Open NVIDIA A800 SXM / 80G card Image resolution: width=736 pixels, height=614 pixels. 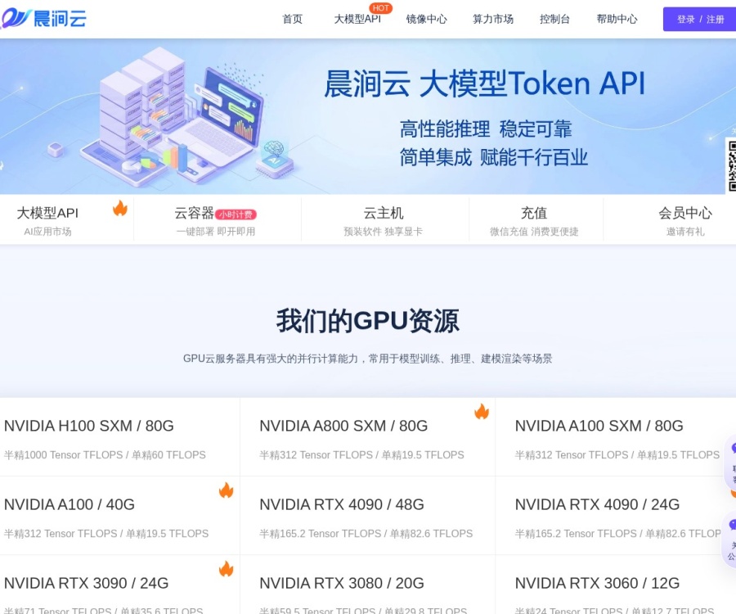pos(367,437)
